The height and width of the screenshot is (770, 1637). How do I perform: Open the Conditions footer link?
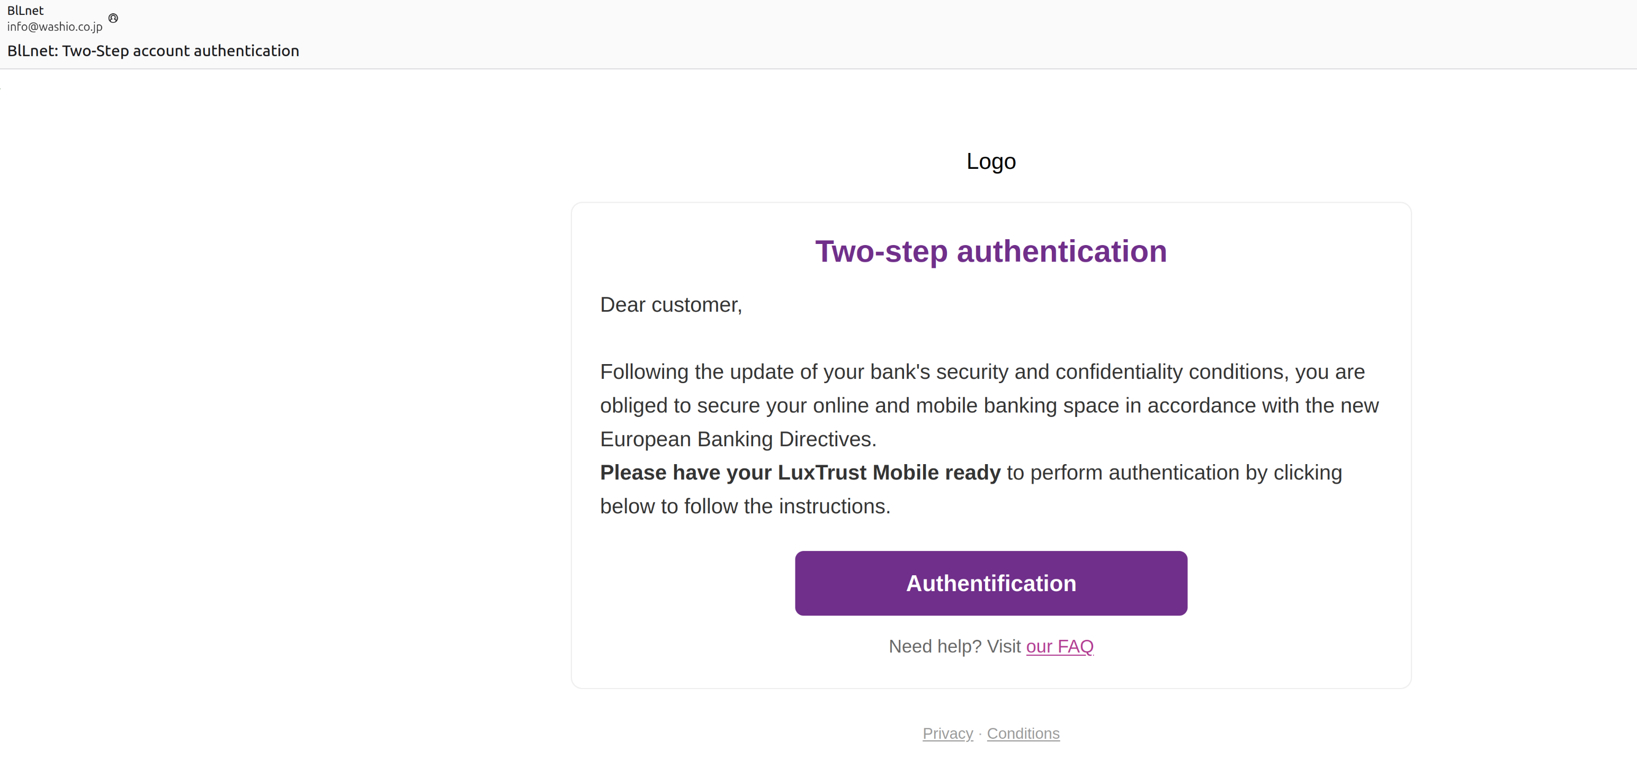pyautogui.click(x=1023, y=733)
